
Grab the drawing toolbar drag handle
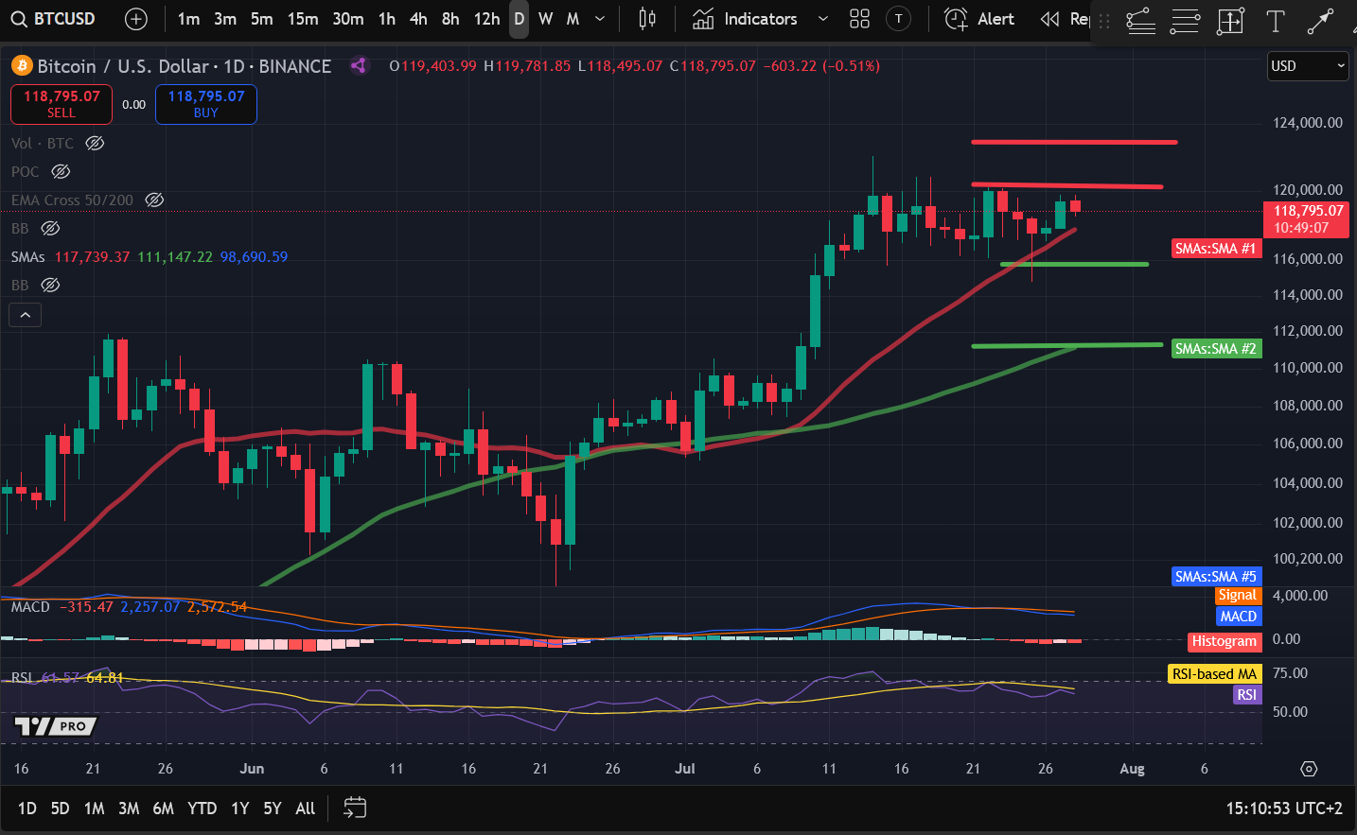coord(1103,21)
